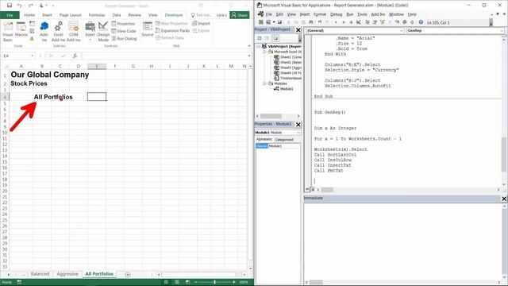This screenshot has width=508, height=286.
Task: Click the Find binoculars icon in VBA
Action: pyautogui.click(x=311, y=22)
